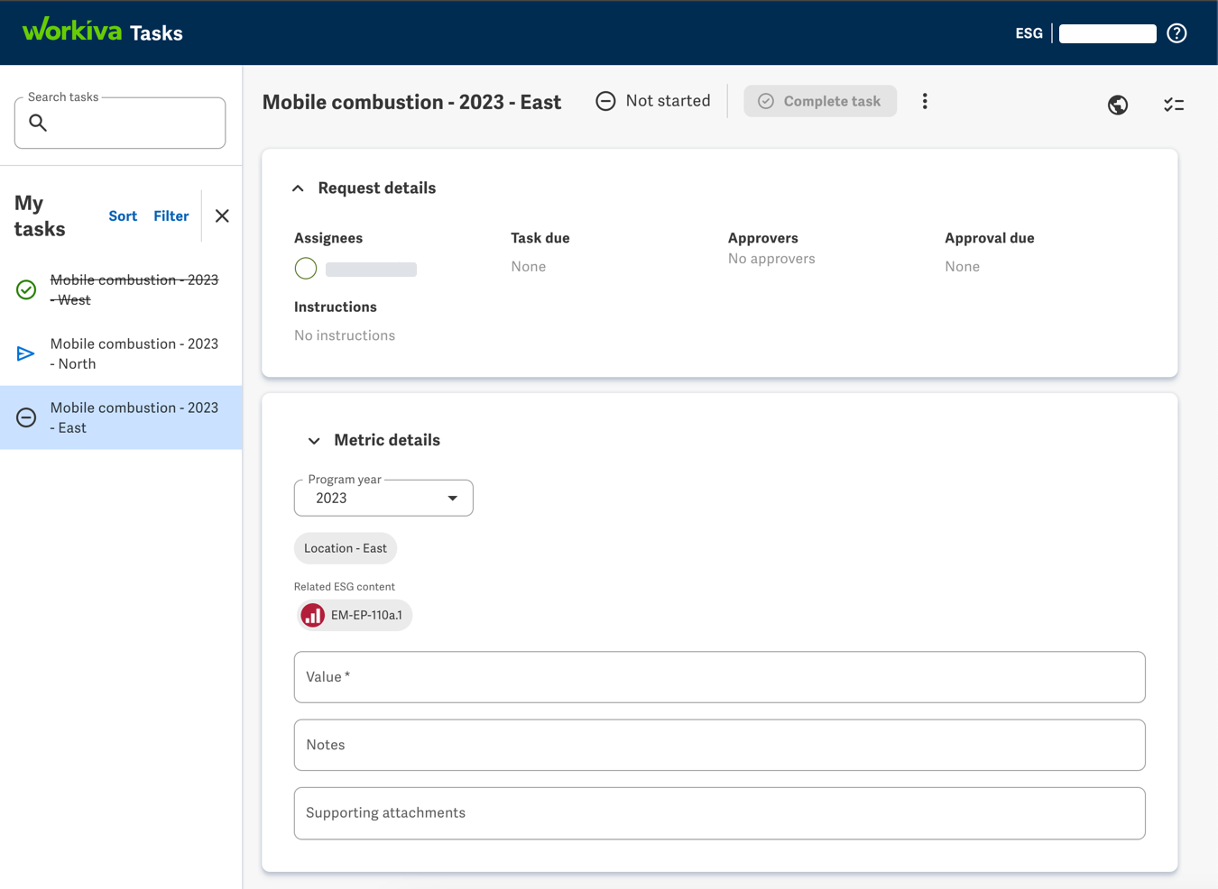Click the Not started status icon

point(605,100)
